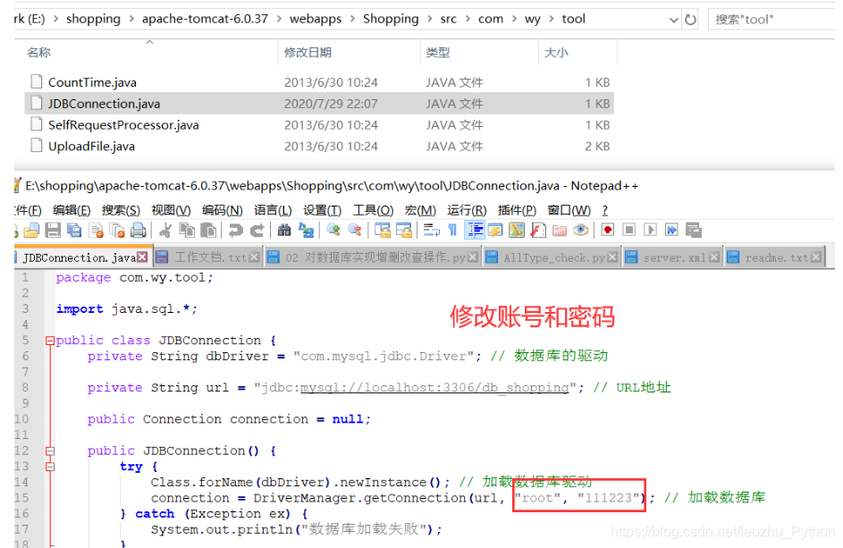Image resolution: width=843 pixels, height=548 pixels.
Task: Close the AllType_check.py tab
Action: pos(611,257)
